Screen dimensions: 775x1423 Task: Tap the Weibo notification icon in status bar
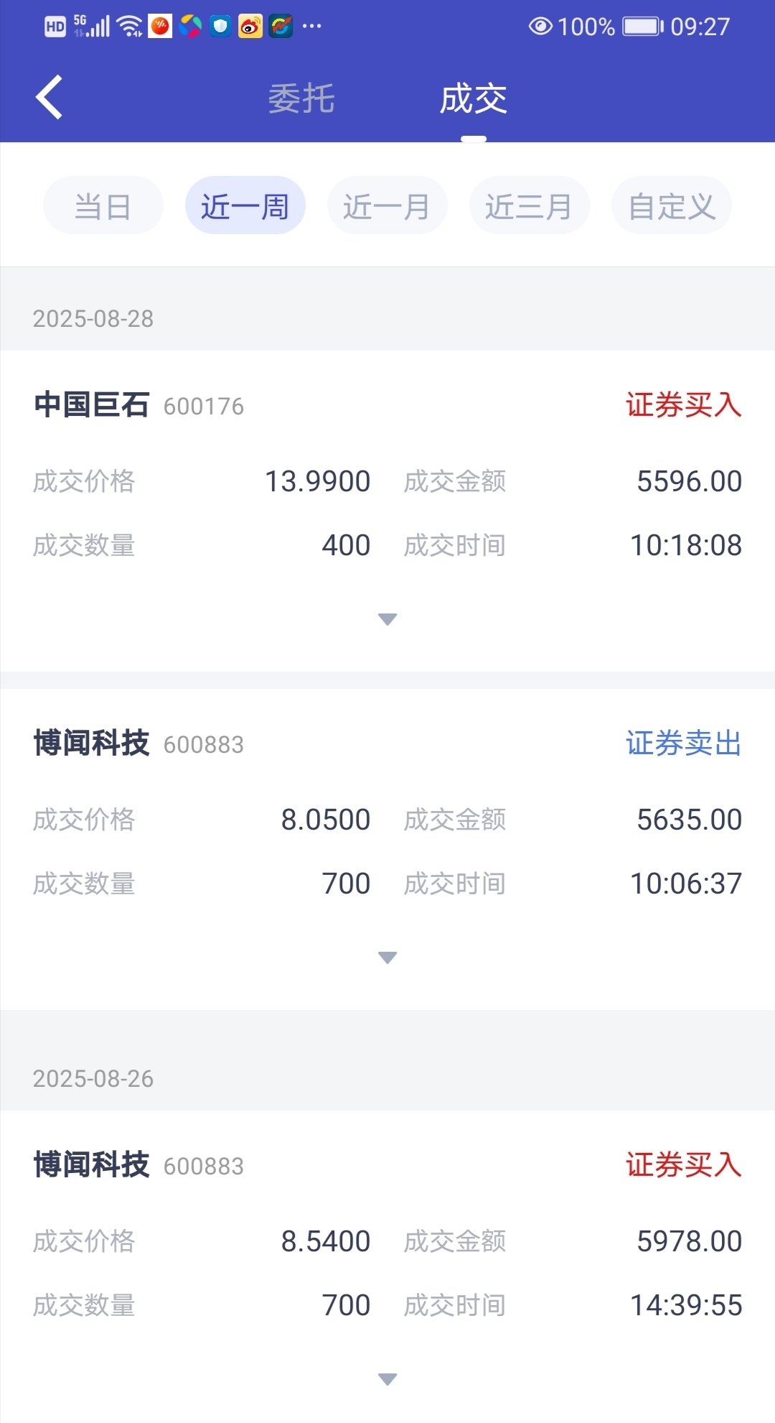coord(250,27)
